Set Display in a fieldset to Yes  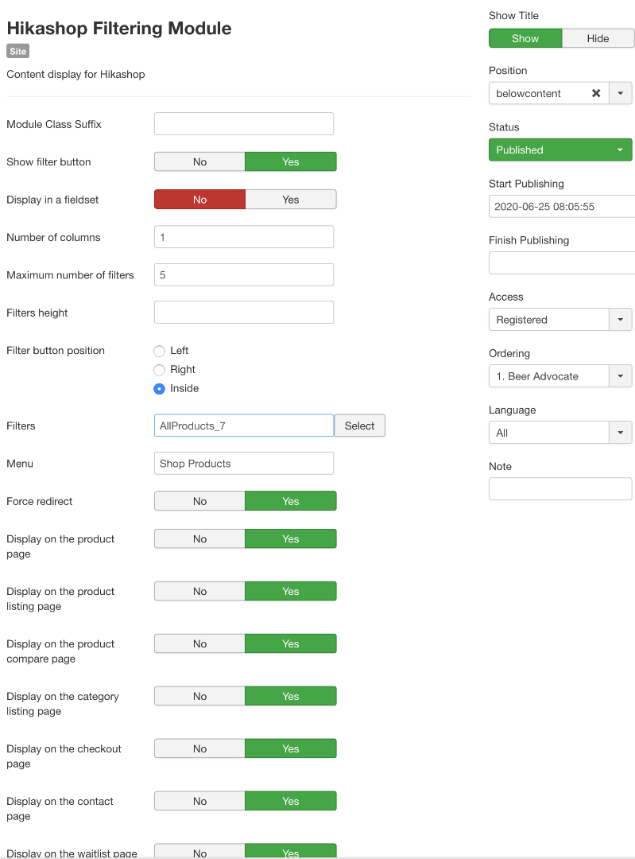[x=291, y=200]
